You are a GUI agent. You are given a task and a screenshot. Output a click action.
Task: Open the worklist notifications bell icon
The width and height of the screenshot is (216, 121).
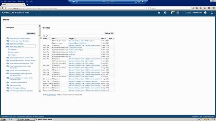(171, 13)
